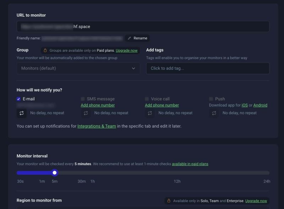The image size is (284, 209).
Task: Click Upgrade now in the Groups notice
Action: tap(126, 51)
